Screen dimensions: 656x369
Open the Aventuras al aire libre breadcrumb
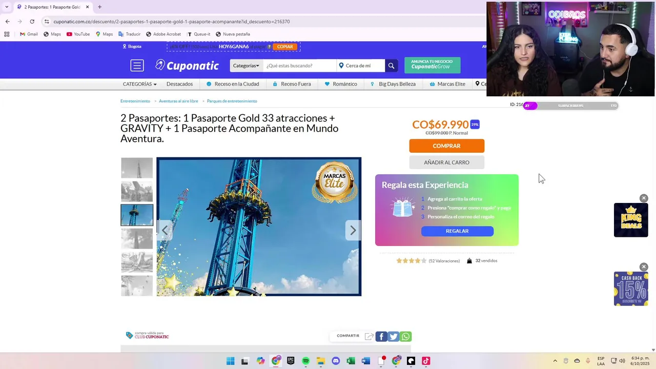pos(178,101)
